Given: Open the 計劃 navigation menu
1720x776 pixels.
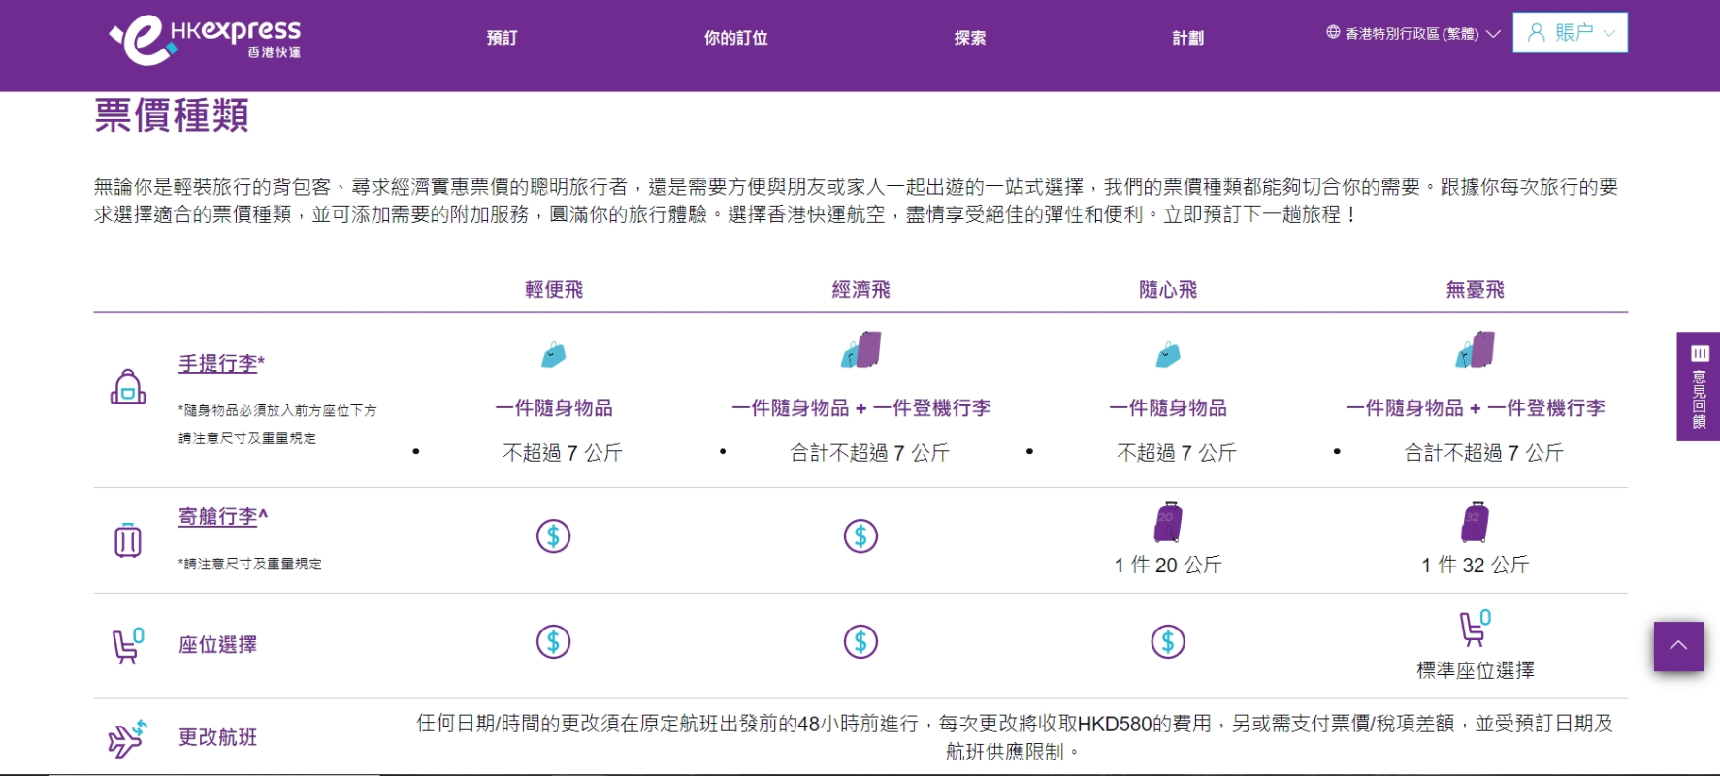Looking at the screenshot, I should (x=1187, y=38).
